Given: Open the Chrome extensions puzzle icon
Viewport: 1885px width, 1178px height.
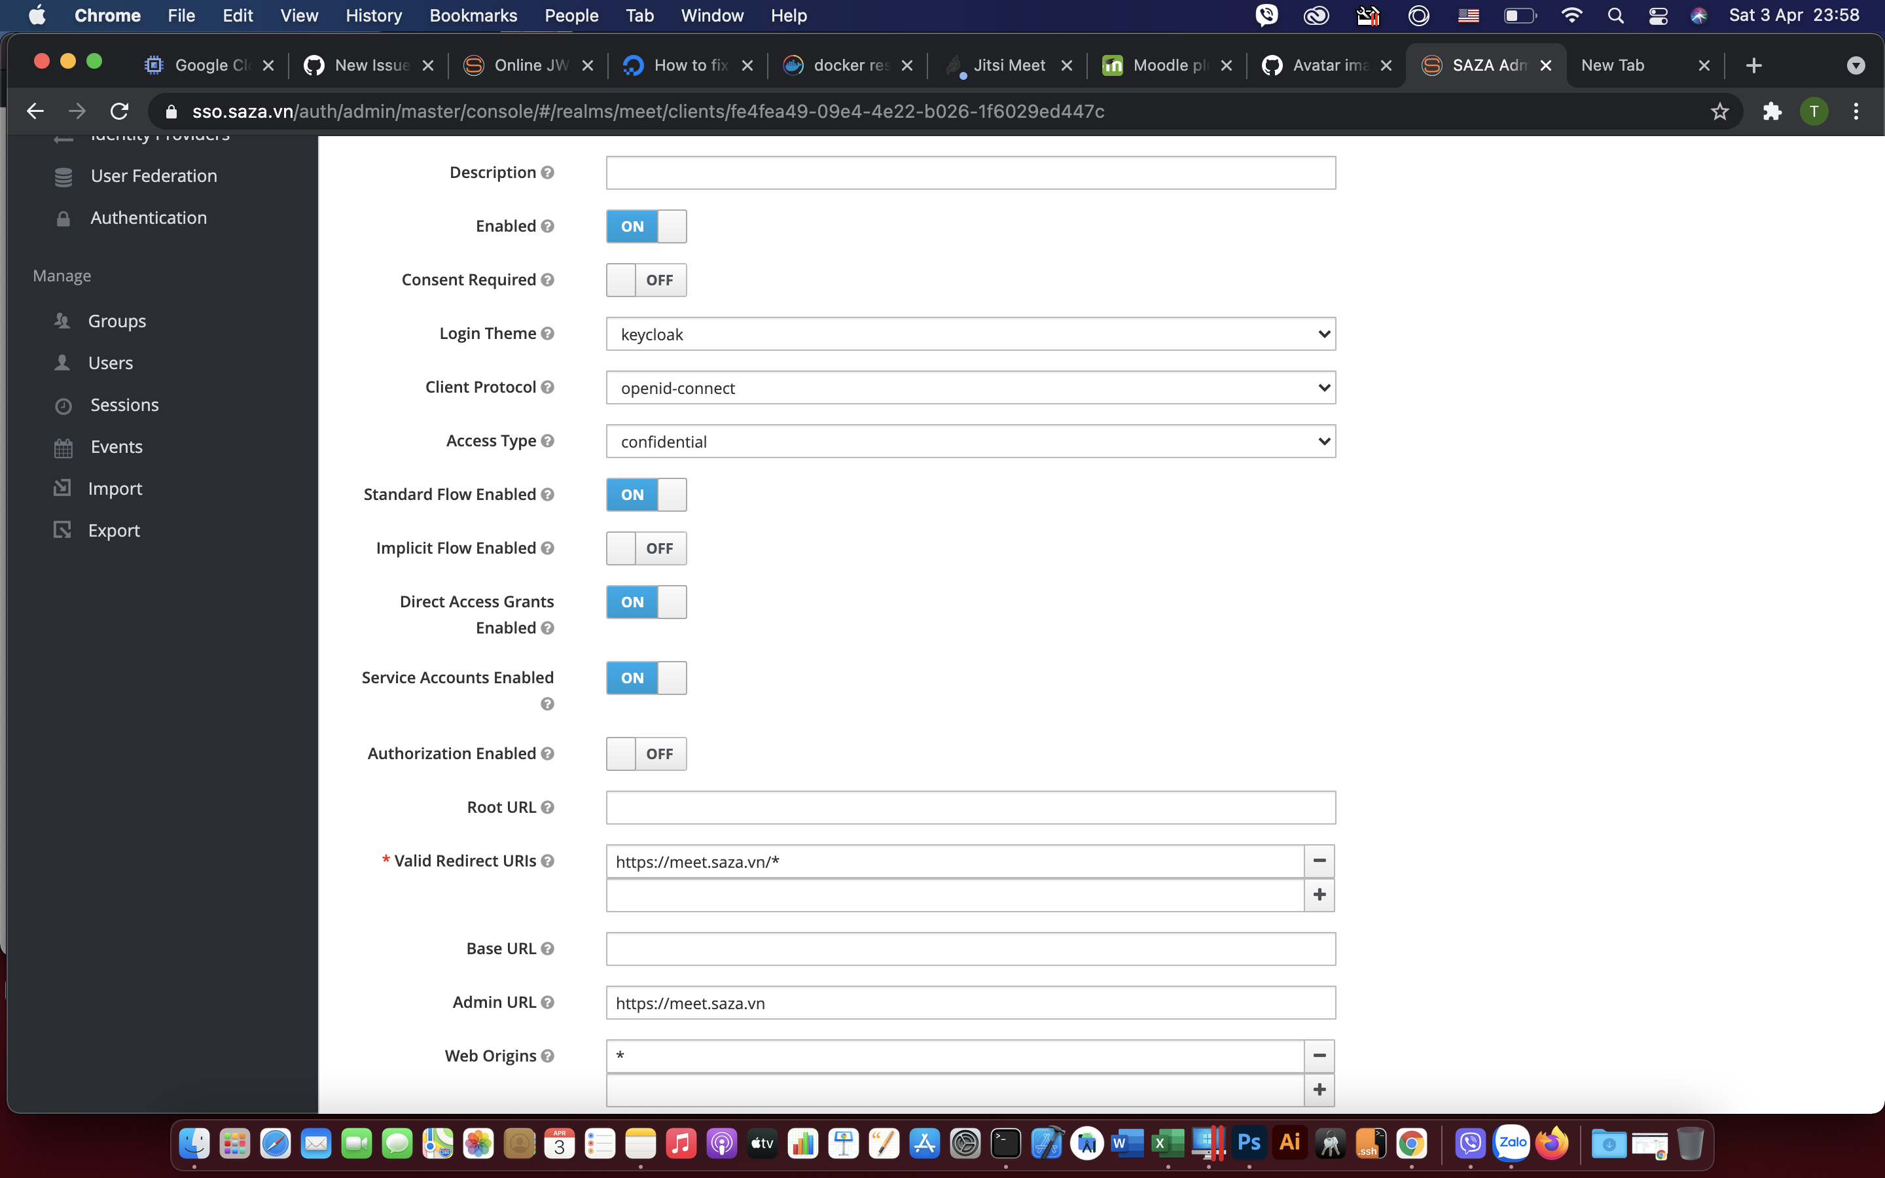Looking at the screenshot, I should 1772,111.
